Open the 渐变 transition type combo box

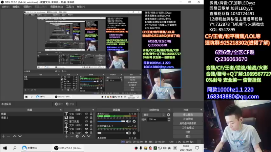(153, 115)
